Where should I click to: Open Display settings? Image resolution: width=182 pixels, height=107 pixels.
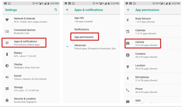[31, 66]
